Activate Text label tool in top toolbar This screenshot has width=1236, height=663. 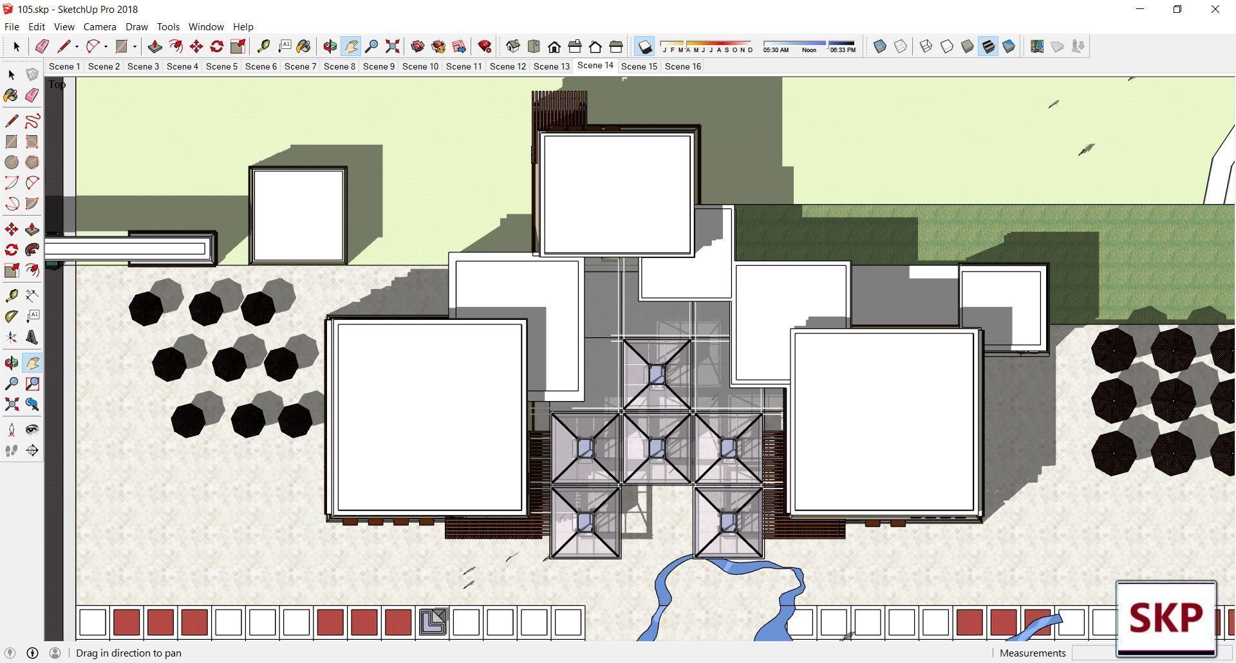(x=284, y=46)
